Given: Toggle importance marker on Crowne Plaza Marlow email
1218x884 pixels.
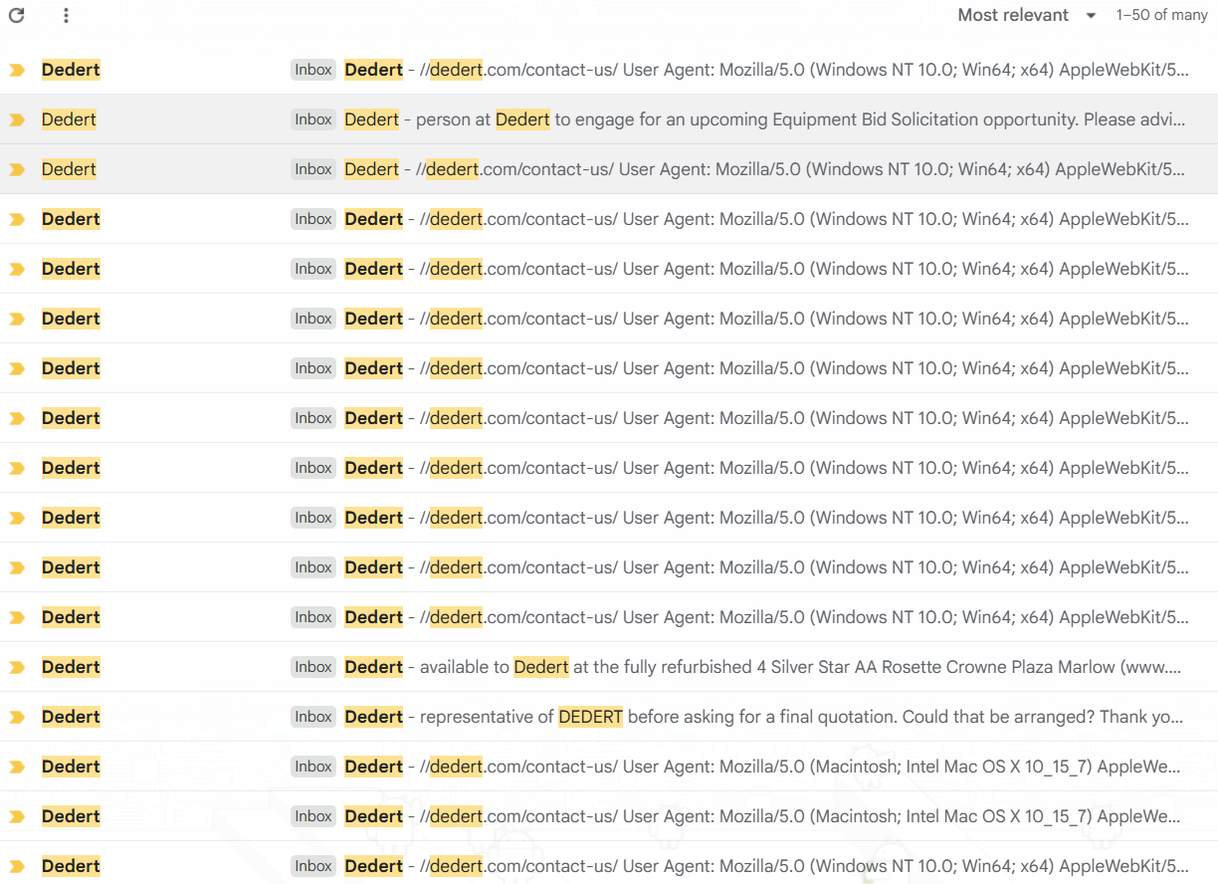Looking at the screenshot, I should [x=17, y=667].
